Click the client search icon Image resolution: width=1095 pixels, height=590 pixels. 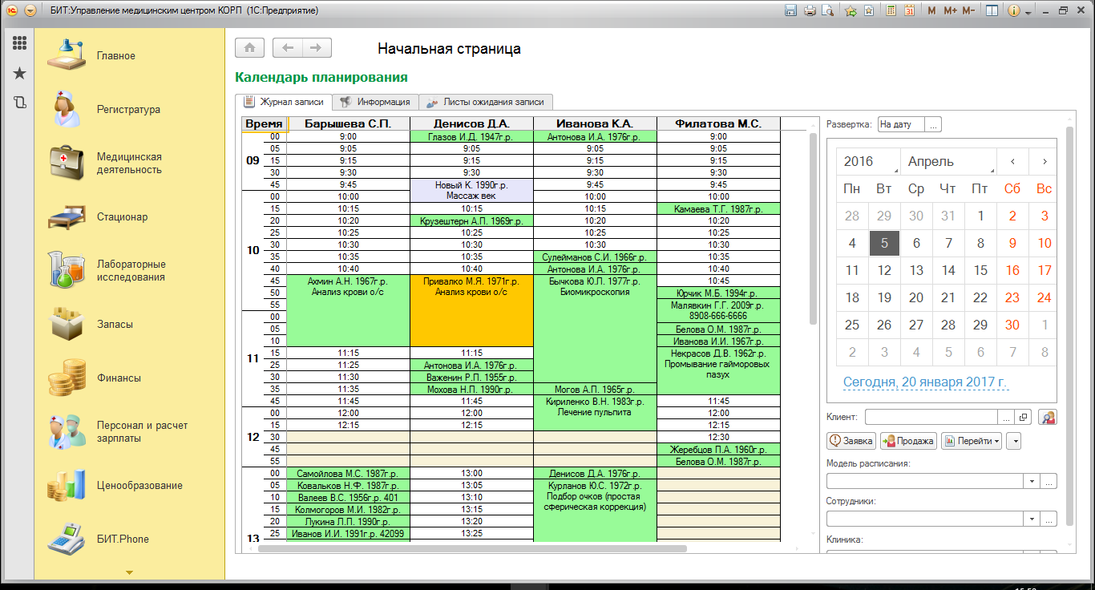tap(1047, 418)
